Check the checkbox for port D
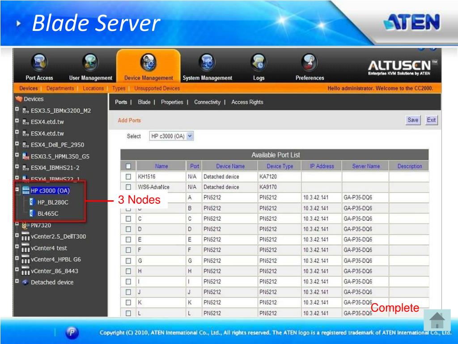458x344 pixels. (128, 229)
